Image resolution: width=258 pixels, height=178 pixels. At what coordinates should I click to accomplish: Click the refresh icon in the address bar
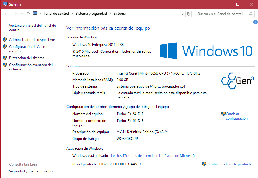[x=189, y=14]
